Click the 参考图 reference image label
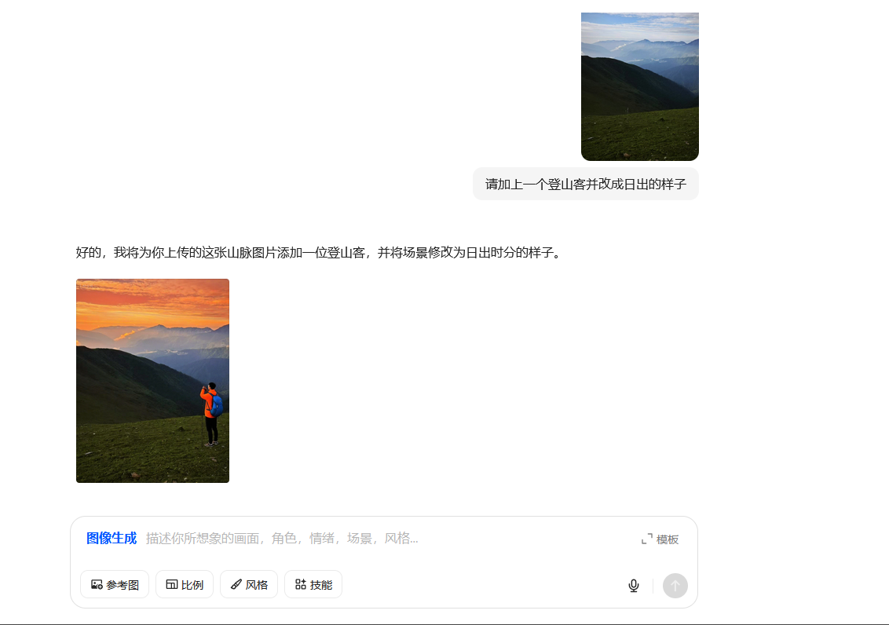Image resolution: width=889 pixels, height=625 pixels. 123,585
